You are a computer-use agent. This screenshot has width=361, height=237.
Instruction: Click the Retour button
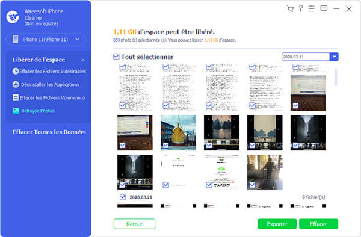click(134, 224)
